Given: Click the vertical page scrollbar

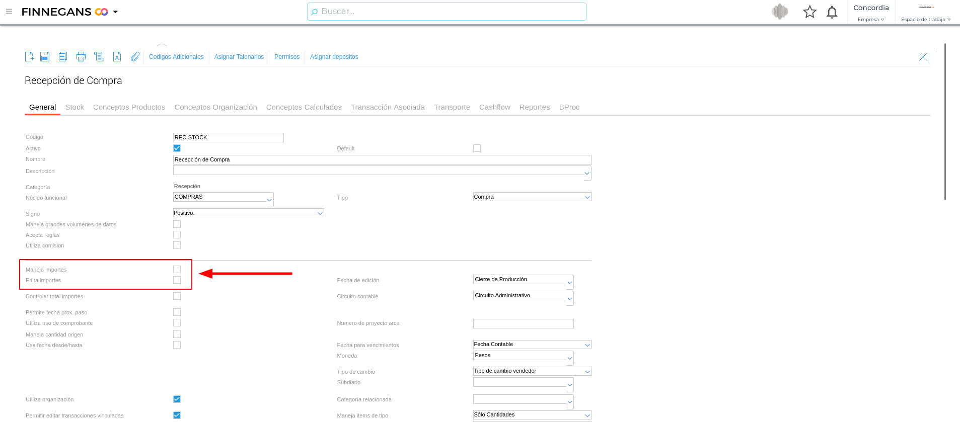Looking at the screenshot, I should (x=945, y=121).
